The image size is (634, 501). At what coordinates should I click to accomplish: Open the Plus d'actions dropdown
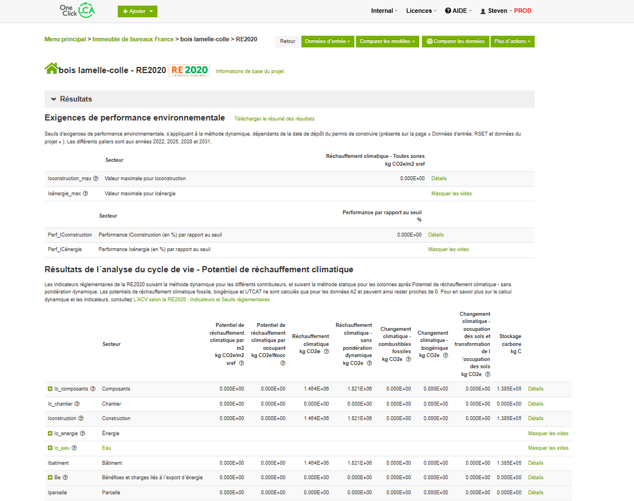[512, 41]
